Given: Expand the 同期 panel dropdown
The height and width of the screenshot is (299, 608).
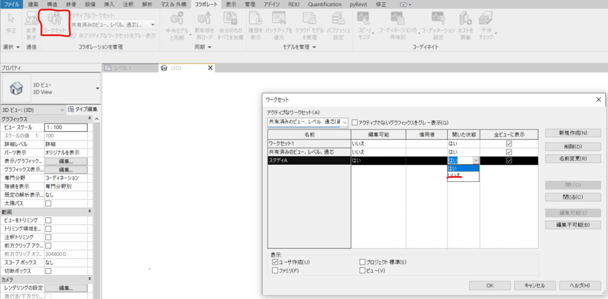Looking at the screenshot, I should pos(203,47).
